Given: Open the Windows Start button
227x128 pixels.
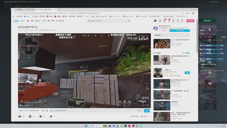Looking at the screenshot, I should pos(86,126).
